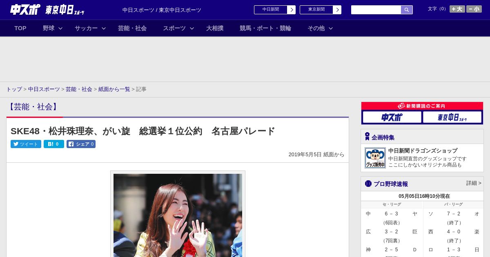Click the 文字（0） label
This screenshot has width=490, height=257.
click(438, 9)
